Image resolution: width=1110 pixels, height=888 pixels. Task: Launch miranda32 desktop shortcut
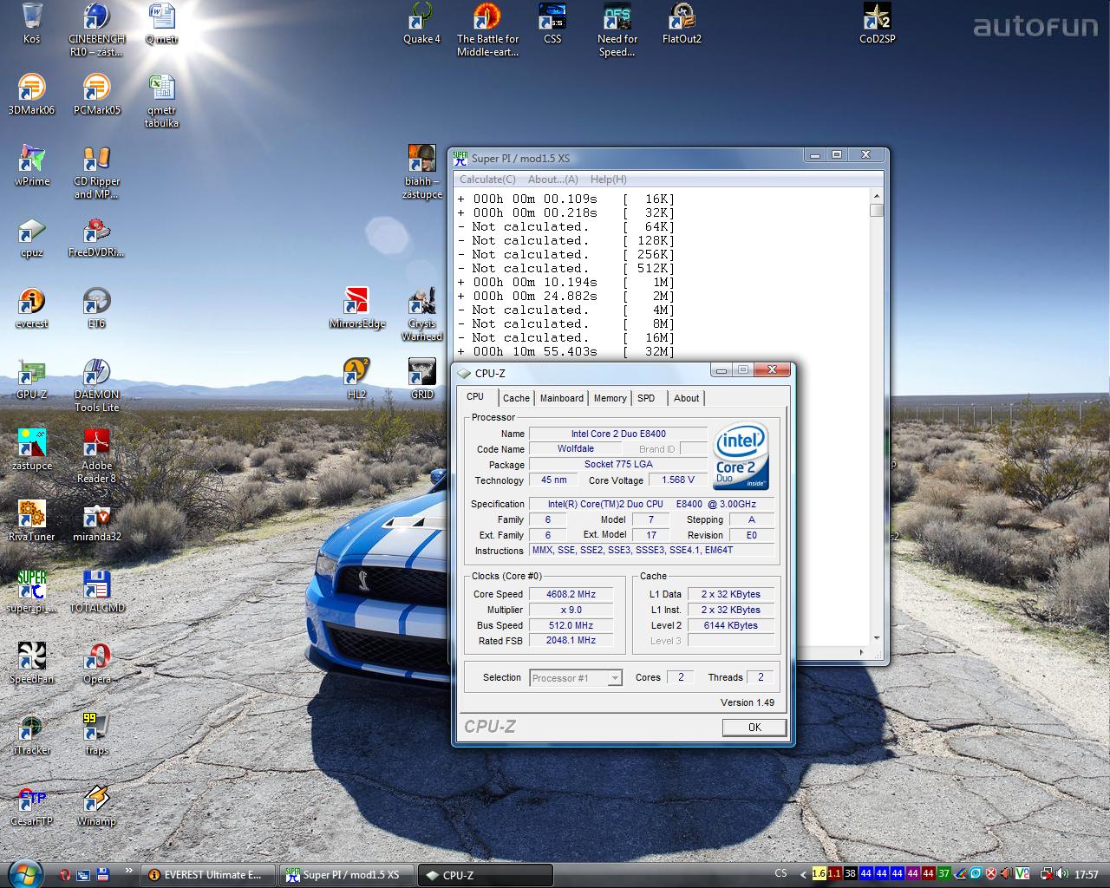tap(96, 520)
